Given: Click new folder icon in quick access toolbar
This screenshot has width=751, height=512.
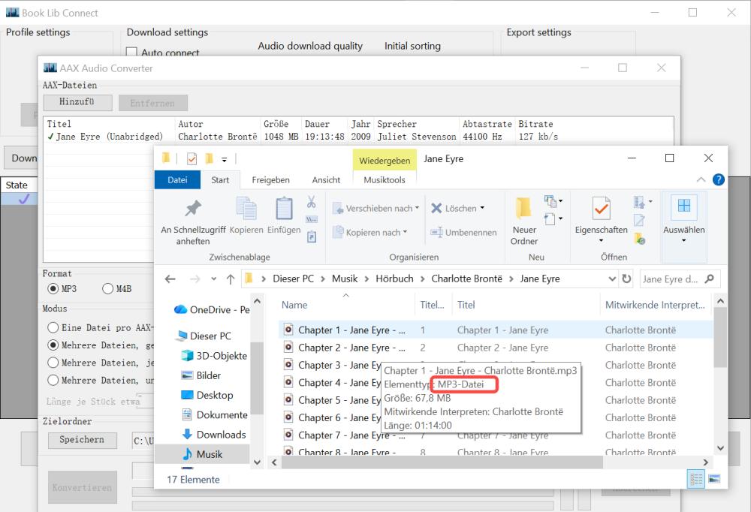Looking at the screenshot, I should [209, 158].
